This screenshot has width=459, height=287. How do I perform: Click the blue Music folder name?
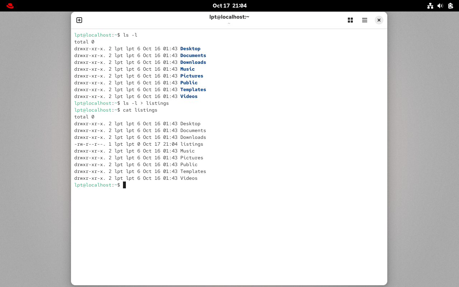(x=187, y=69)
